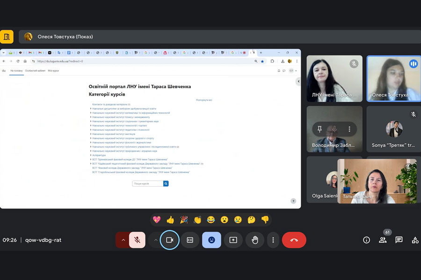Open more options three-dot menu
The width and height of the screenshot is (421, 280).
[x=273, y=240]
